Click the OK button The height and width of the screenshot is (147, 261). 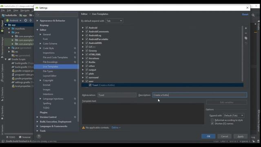tap(208, 136)
